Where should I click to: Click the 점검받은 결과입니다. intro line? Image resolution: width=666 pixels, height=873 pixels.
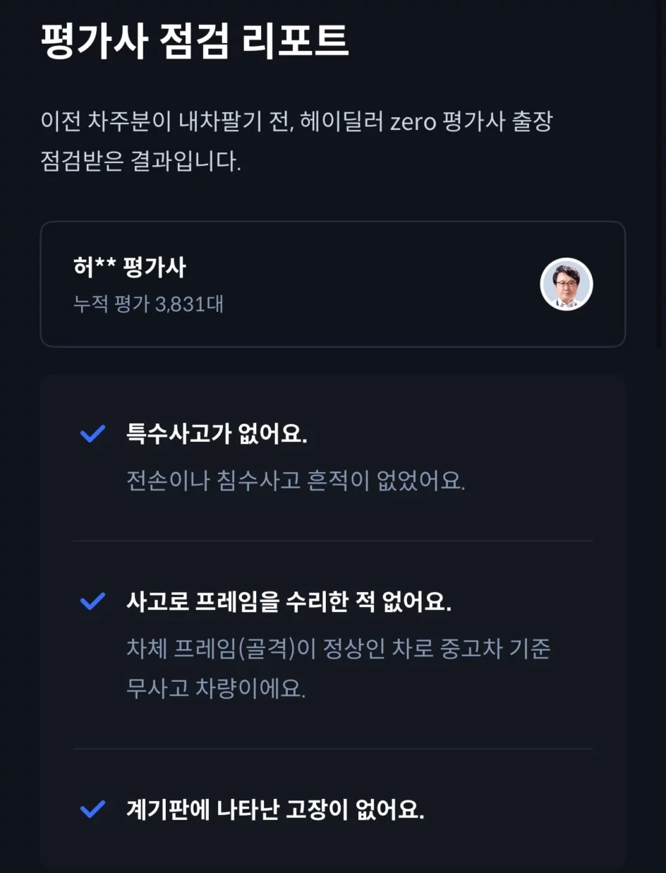click(141, 162)
